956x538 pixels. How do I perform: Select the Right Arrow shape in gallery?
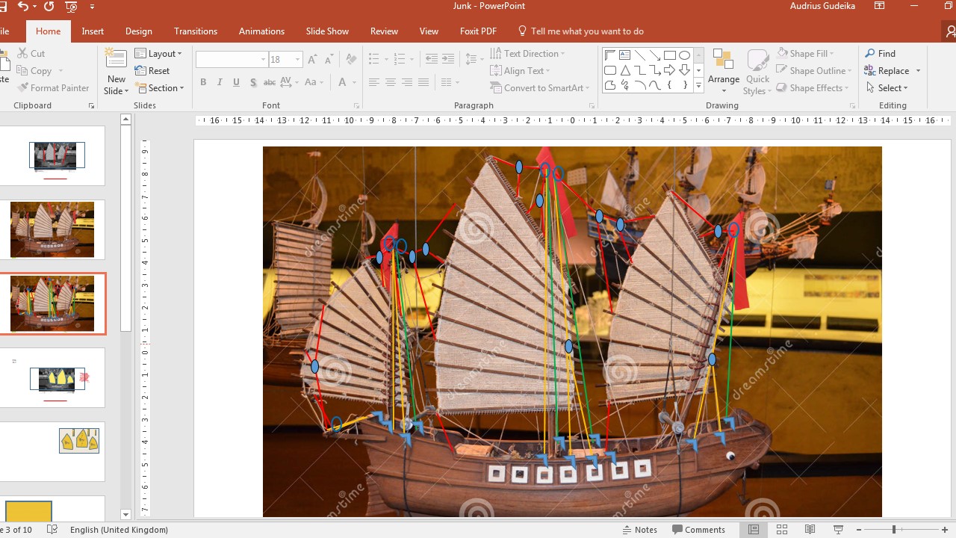(669, 70)
